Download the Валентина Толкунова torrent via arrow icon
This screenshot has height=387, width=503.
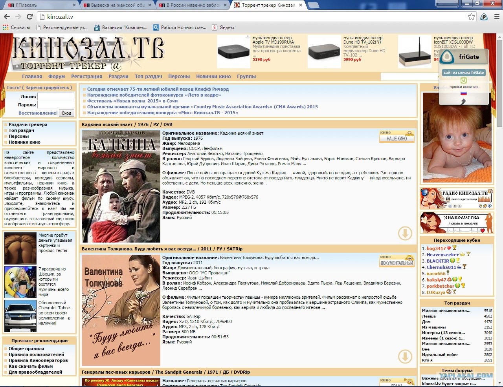tap(405, 356)
